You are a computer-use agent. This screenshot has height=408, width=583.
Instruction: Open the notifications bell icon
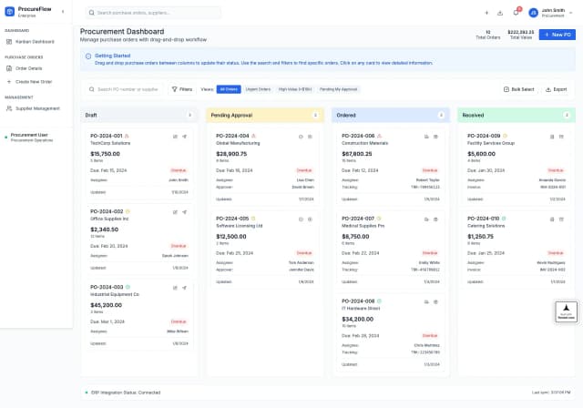tap(516, 13)
